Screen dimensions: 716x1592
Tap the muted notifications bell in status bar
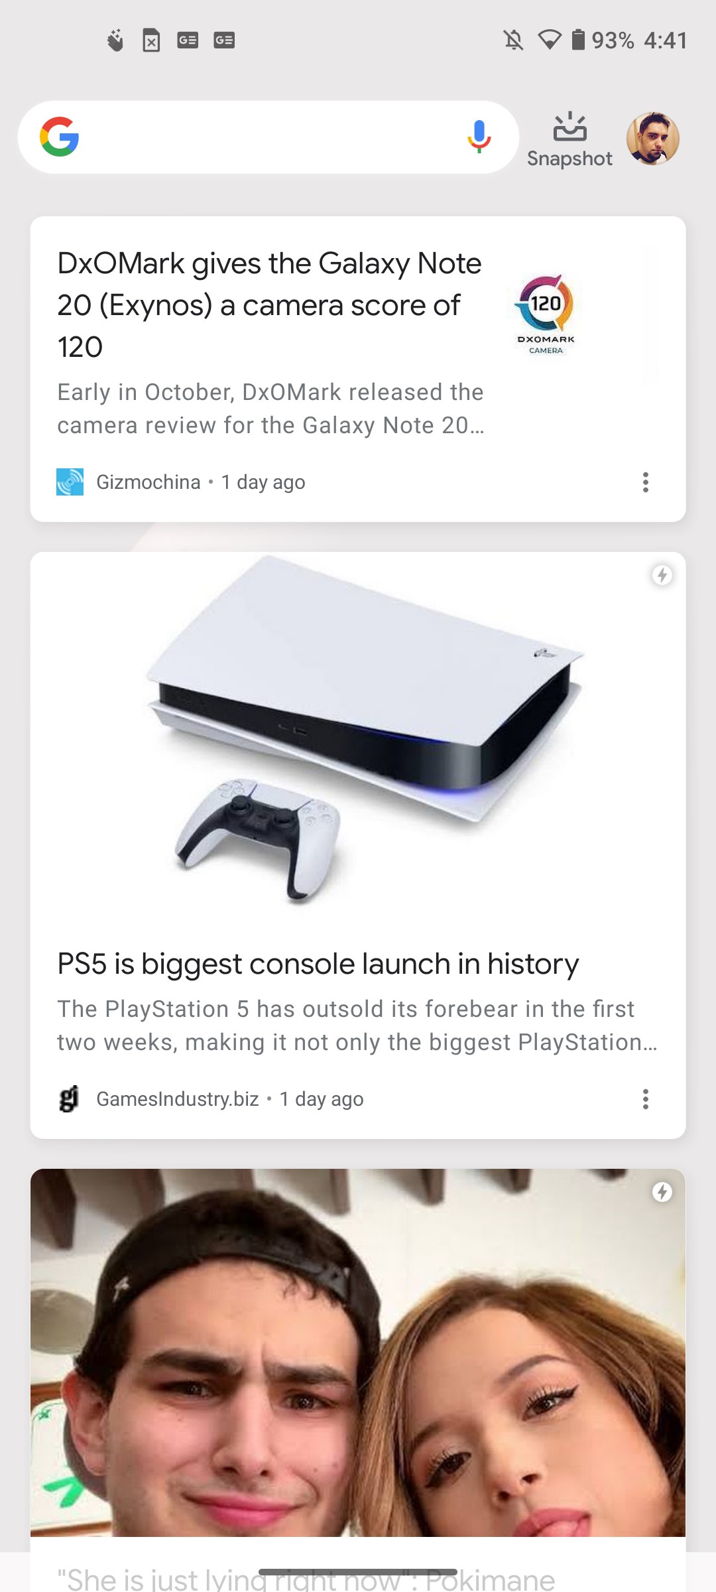[513, 40]
